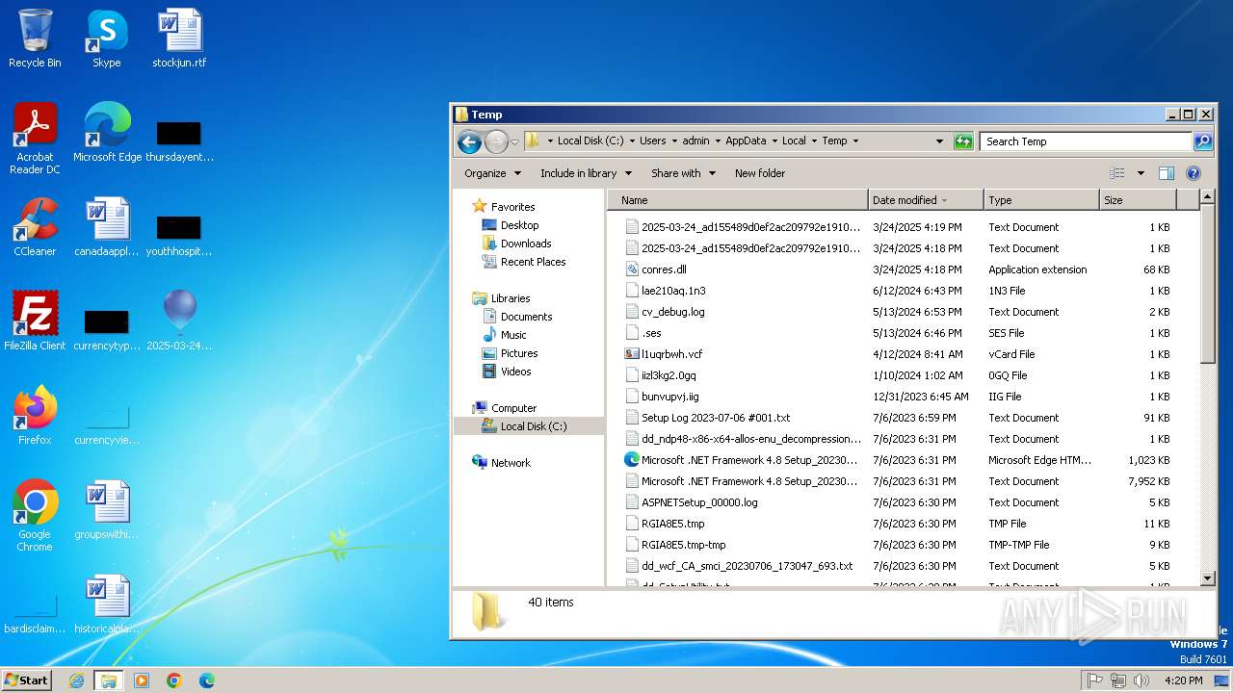The image size is (1233, 693).
Task: Sort by the Name column header
Action: [x=737, y=200]
